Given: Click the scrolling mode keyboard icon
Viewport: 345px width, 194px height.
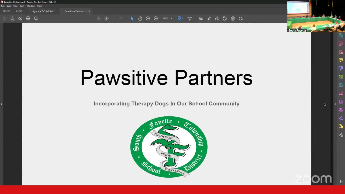Looking at the screenshot, I should coord(189,19).
